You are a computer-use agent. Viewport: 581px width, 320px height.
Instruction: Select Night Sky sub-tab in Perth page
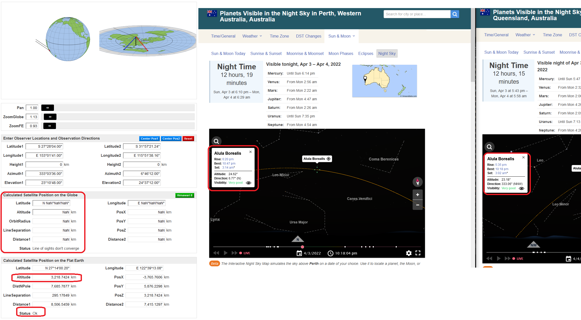pos(387,53)
